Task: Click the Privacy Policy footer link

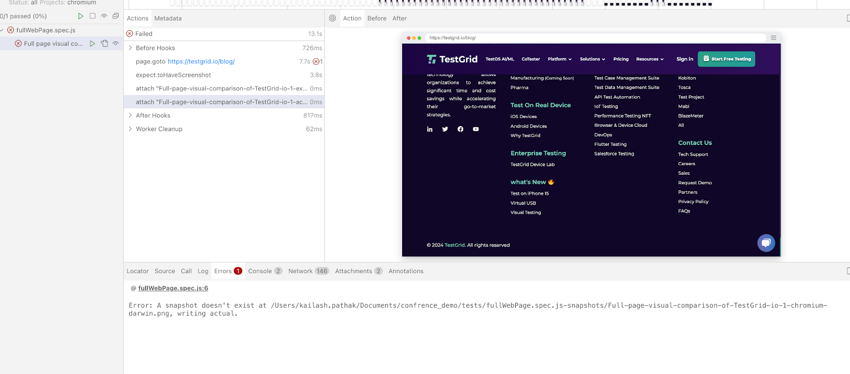Action: (x=693, y=202)
